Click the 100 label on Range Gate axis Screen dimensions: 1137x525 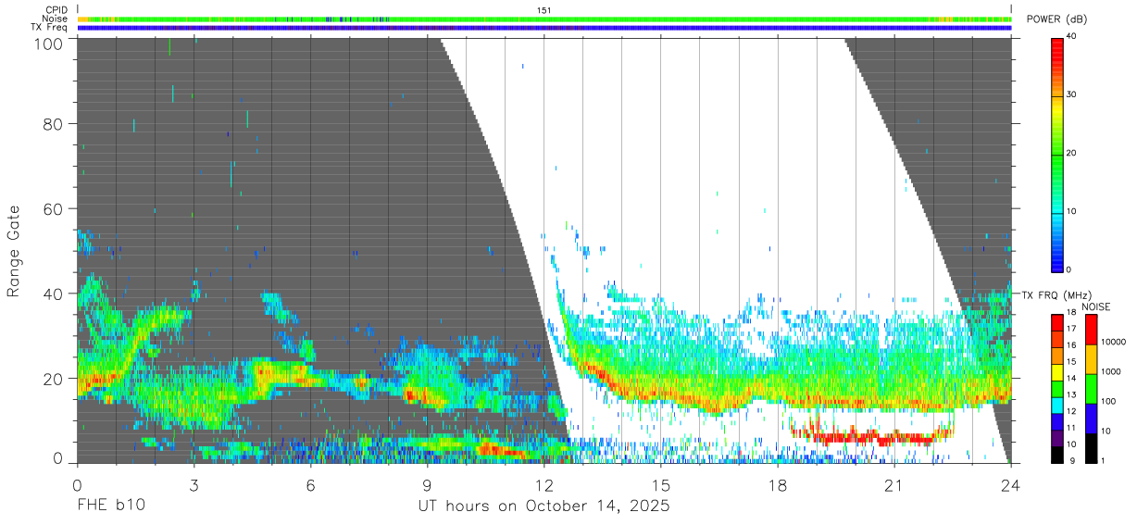(48, 44)
